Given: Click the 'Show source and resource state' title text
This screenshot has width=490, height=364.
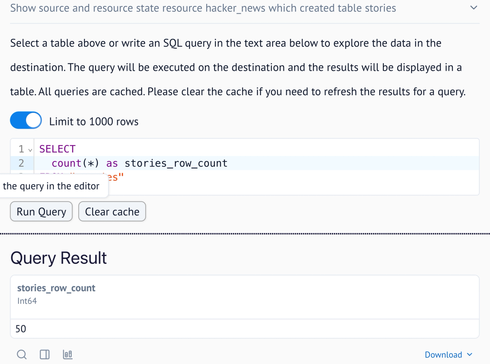Looking at the screenshot, I should click(x=203, y=8).
